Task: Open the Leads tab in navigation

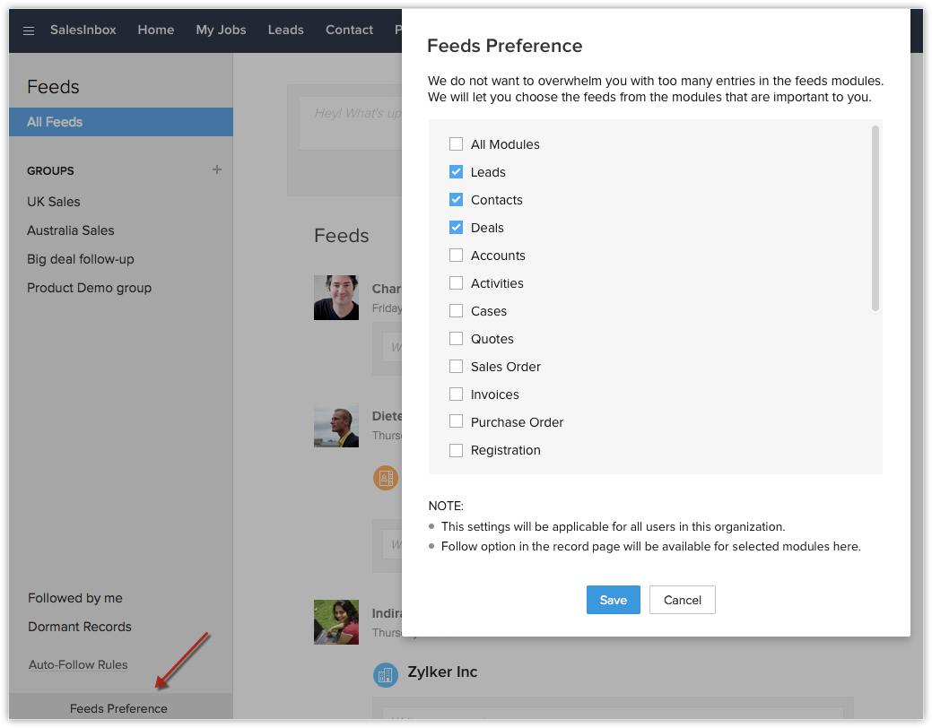Action: click(285, 30)
